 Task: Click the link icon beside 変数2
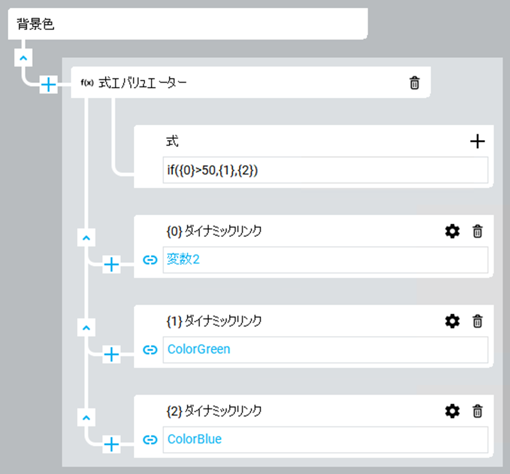tap(150, 260)
